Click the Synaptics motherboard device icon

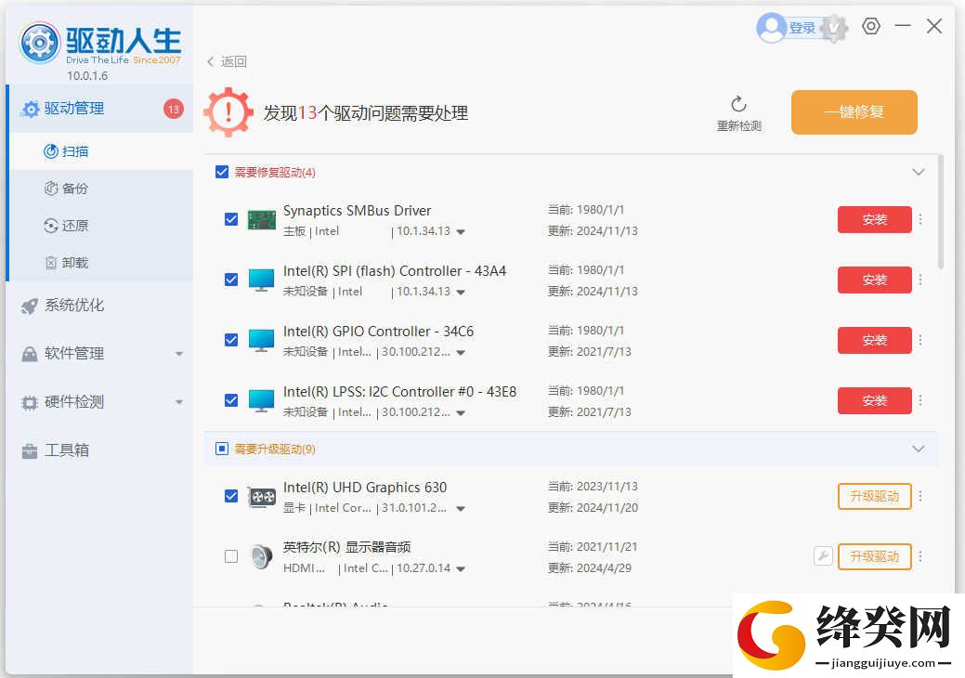[x=262, y=219]
